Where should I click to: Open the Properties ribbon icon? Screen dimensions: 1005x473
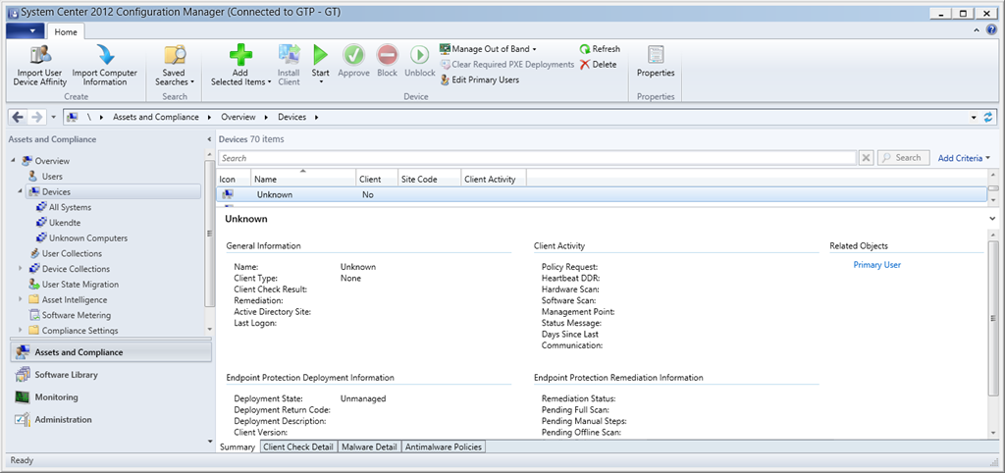click(656, 55)
